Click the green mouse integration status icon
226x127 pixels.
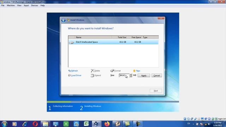pos(213,119)
